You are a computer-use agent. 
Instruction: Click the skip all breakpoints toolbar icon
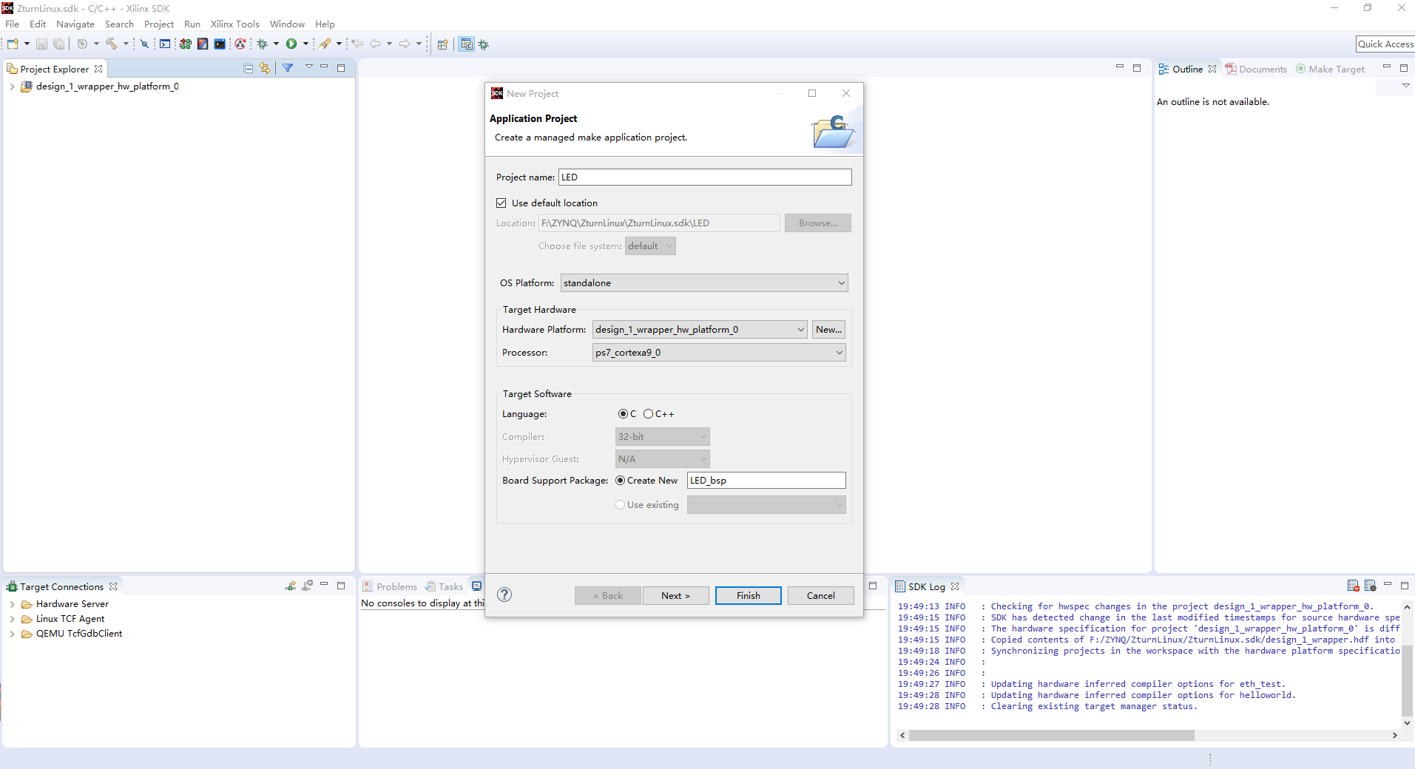tap(145, 44)
